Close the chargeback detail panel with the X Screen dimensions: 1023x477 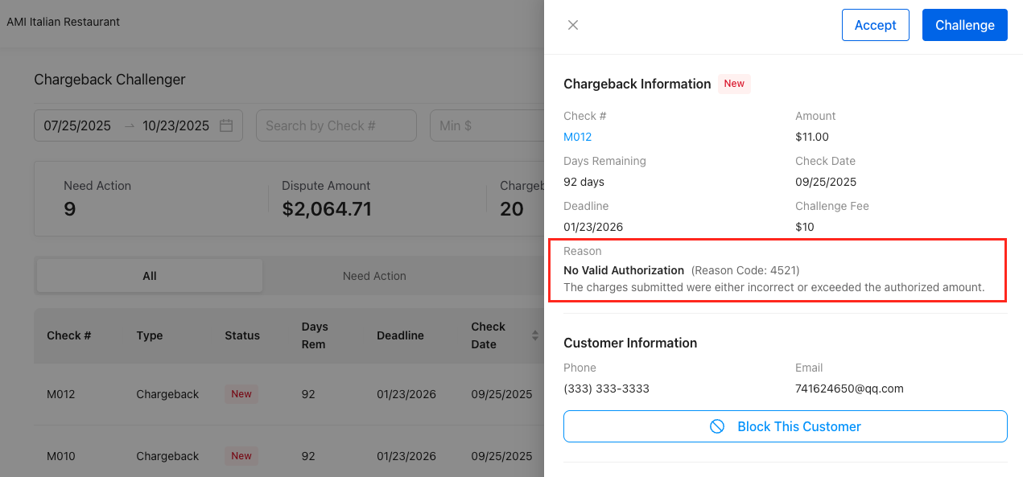pyautogui.click(x=572, y=25)
